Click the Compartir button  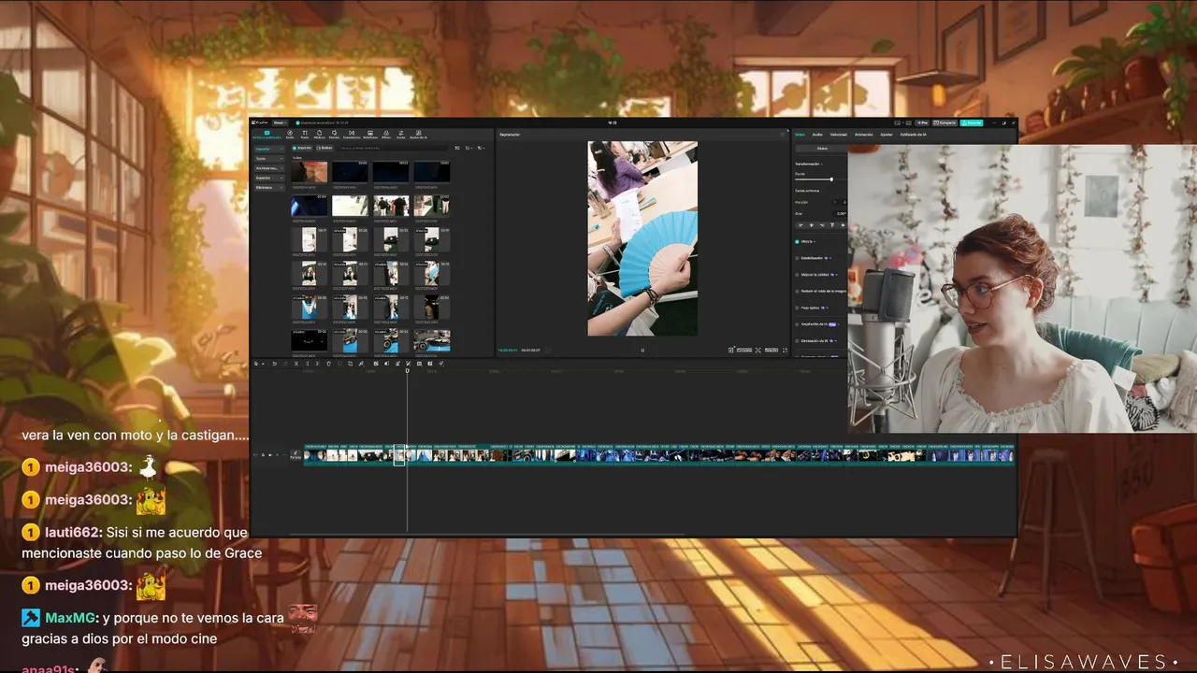945,122
